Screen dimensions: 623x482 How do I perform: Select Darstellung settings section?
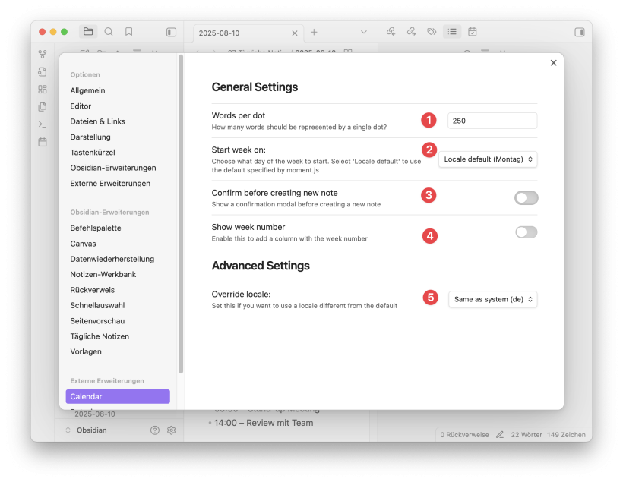tap(90, 137)
